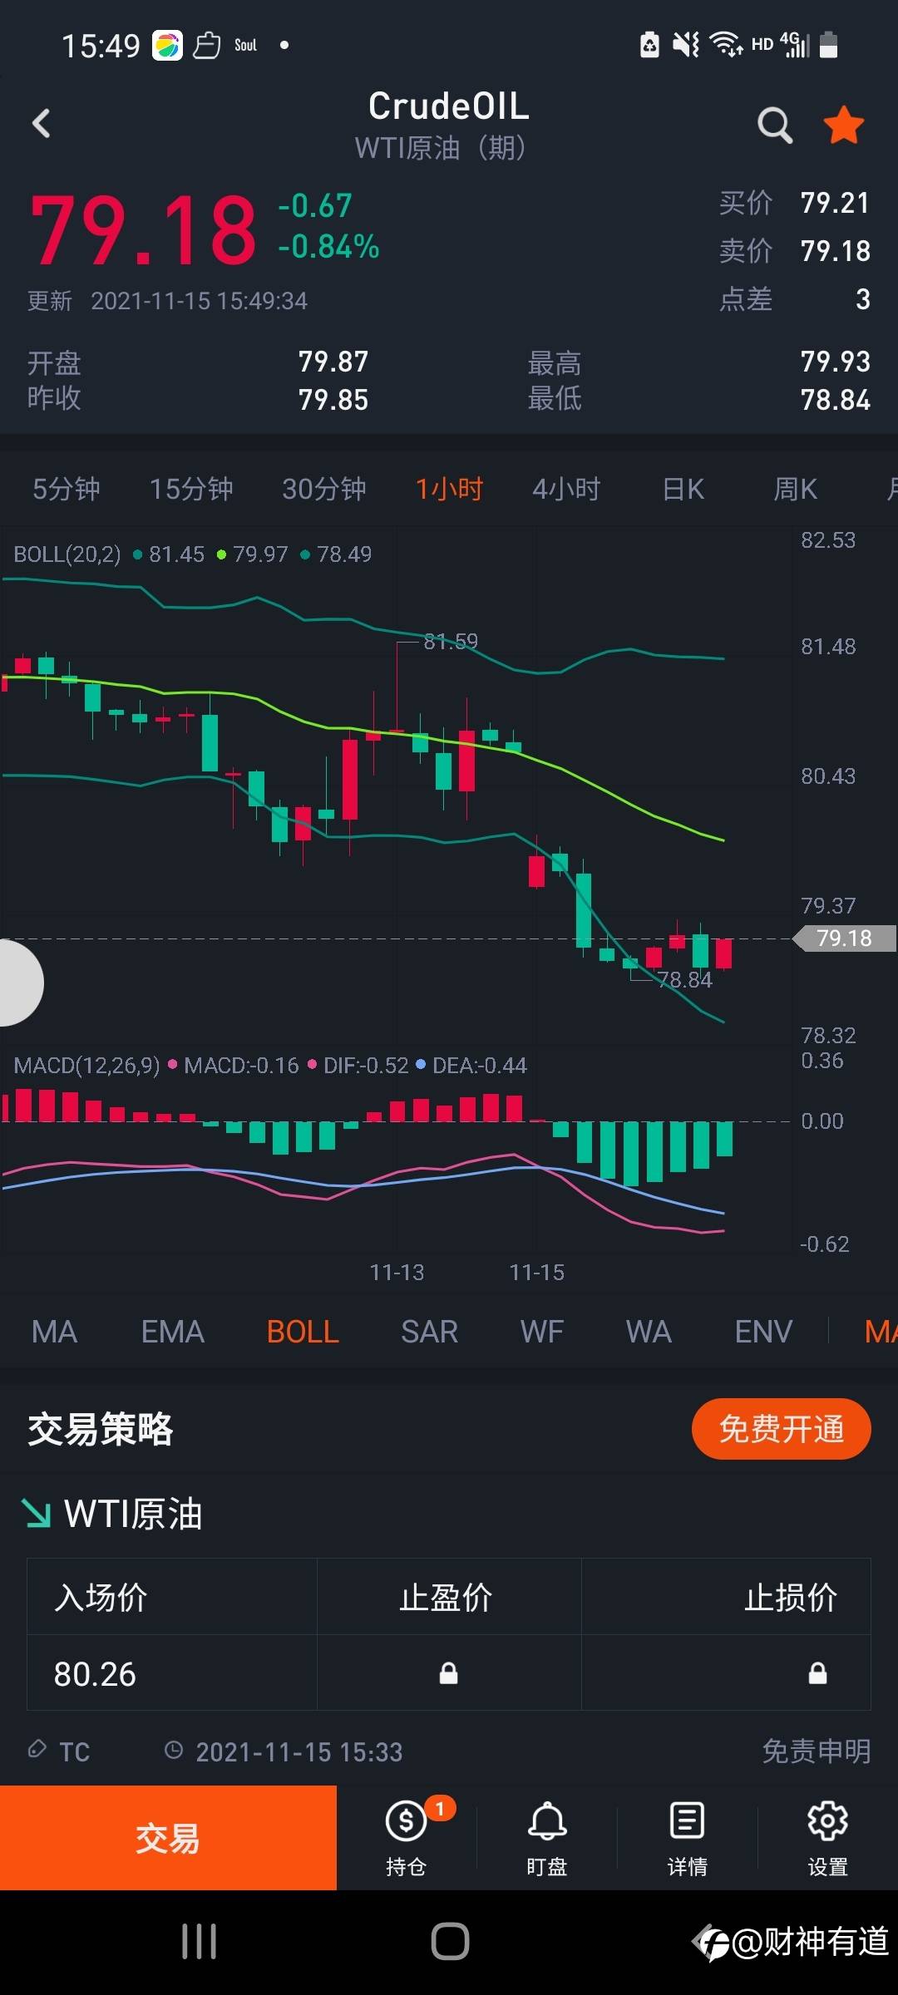Switch to the 4小时 timeframe tab

(566, 489)
